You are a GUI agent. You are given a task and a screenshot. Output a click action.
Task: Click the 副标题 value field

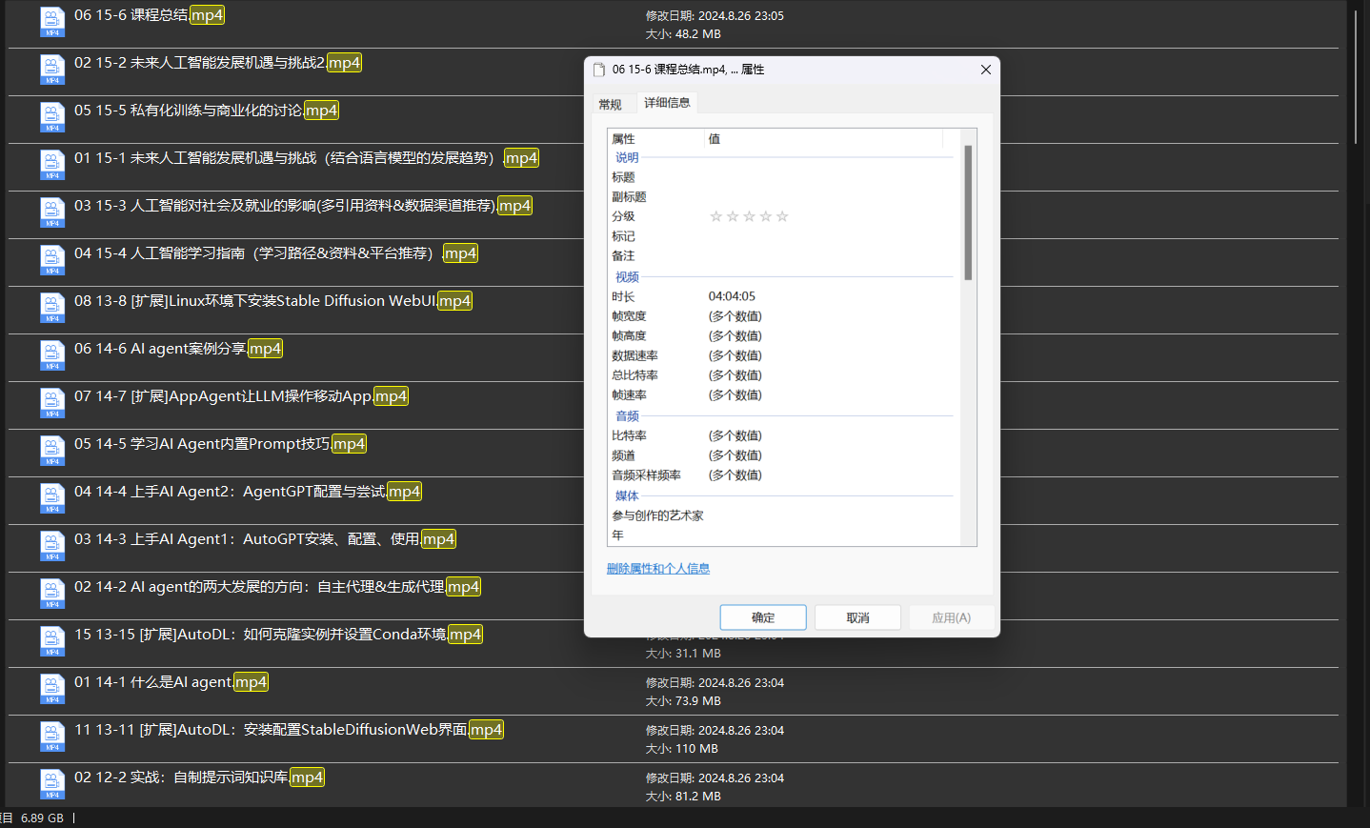click(x=831, y=197)
